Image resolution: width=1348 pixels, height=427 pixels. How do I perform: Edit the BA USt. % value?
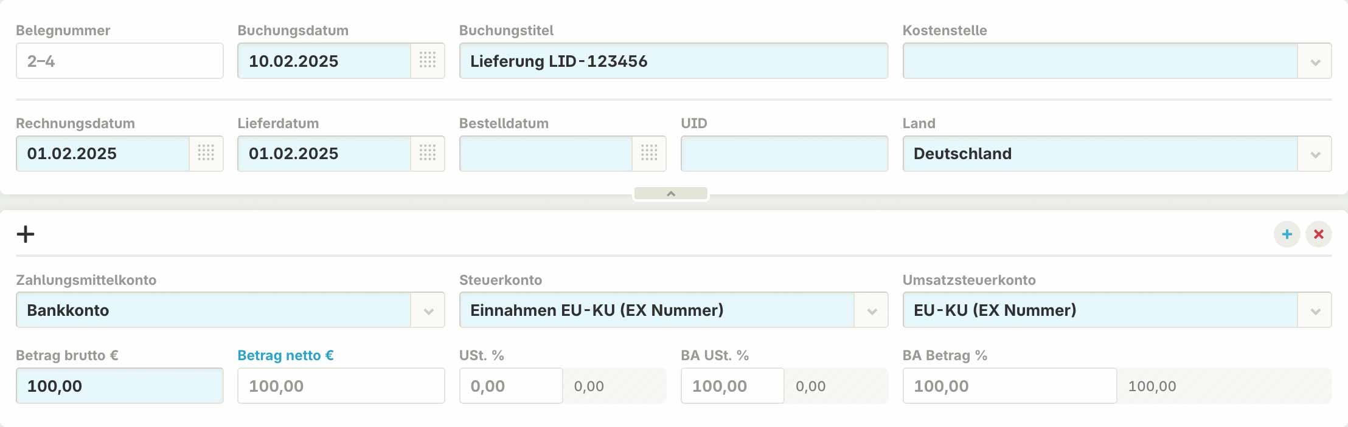pyautogui.click(x=731, y=385)
